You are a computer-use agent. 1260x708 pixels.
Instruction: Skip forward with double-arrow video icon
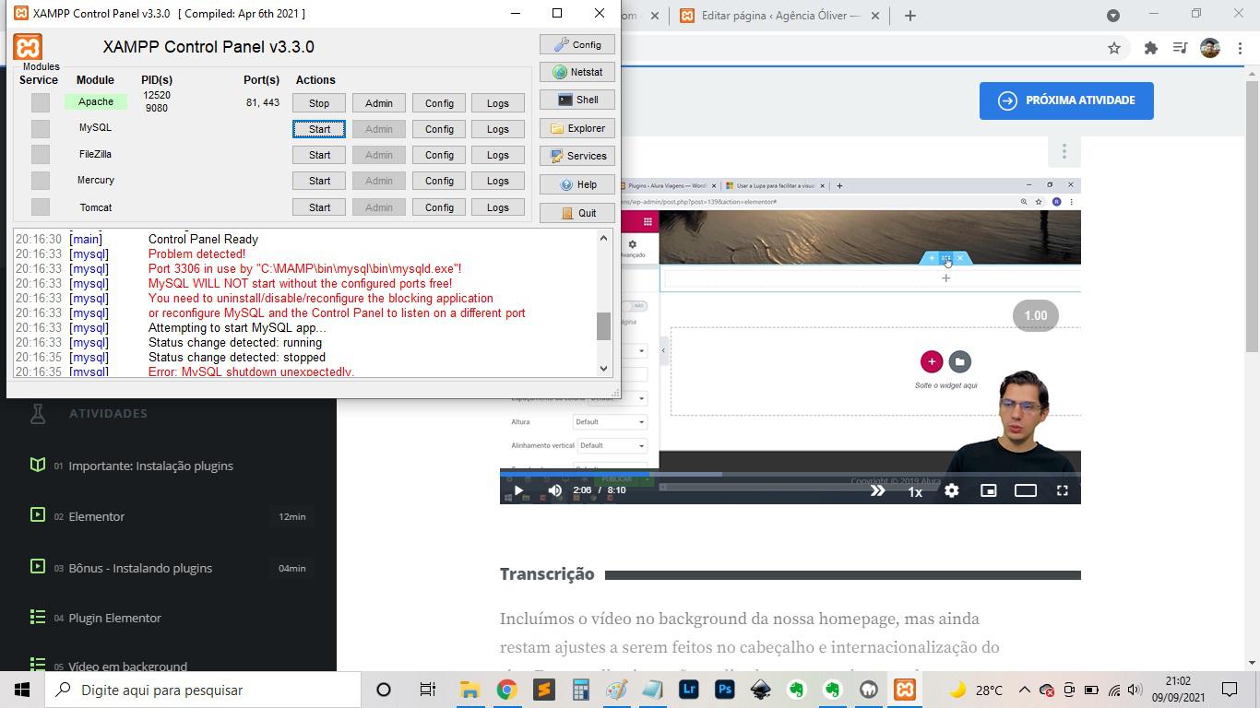(877, 490)
